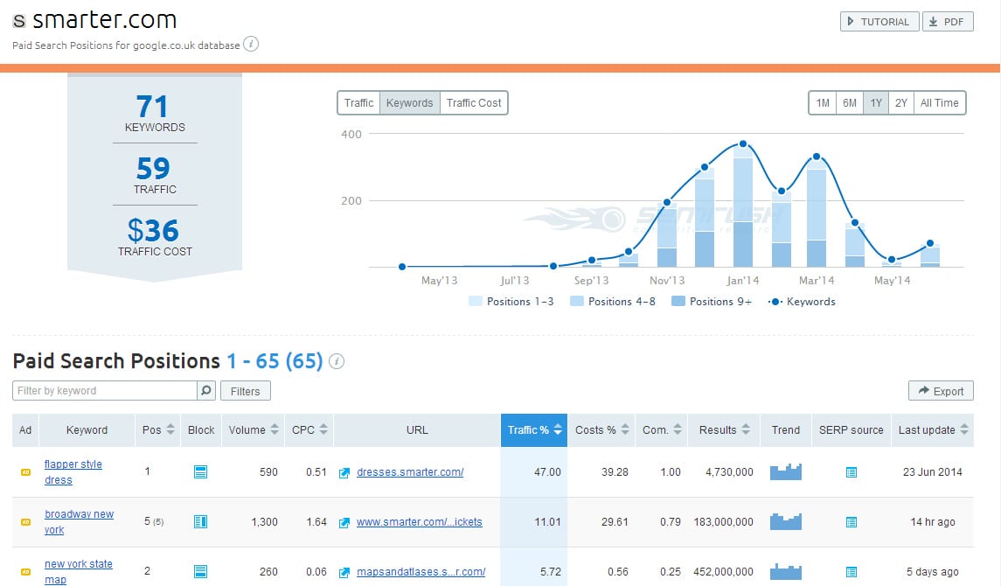The width and height of the screenshot is (1001, 586).
Task: Set chart range to All Time
Action: [x=940, y=103]
